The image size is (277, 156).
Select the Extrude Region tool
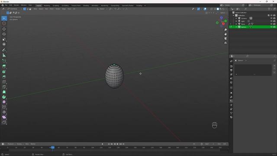click(4, 66)
